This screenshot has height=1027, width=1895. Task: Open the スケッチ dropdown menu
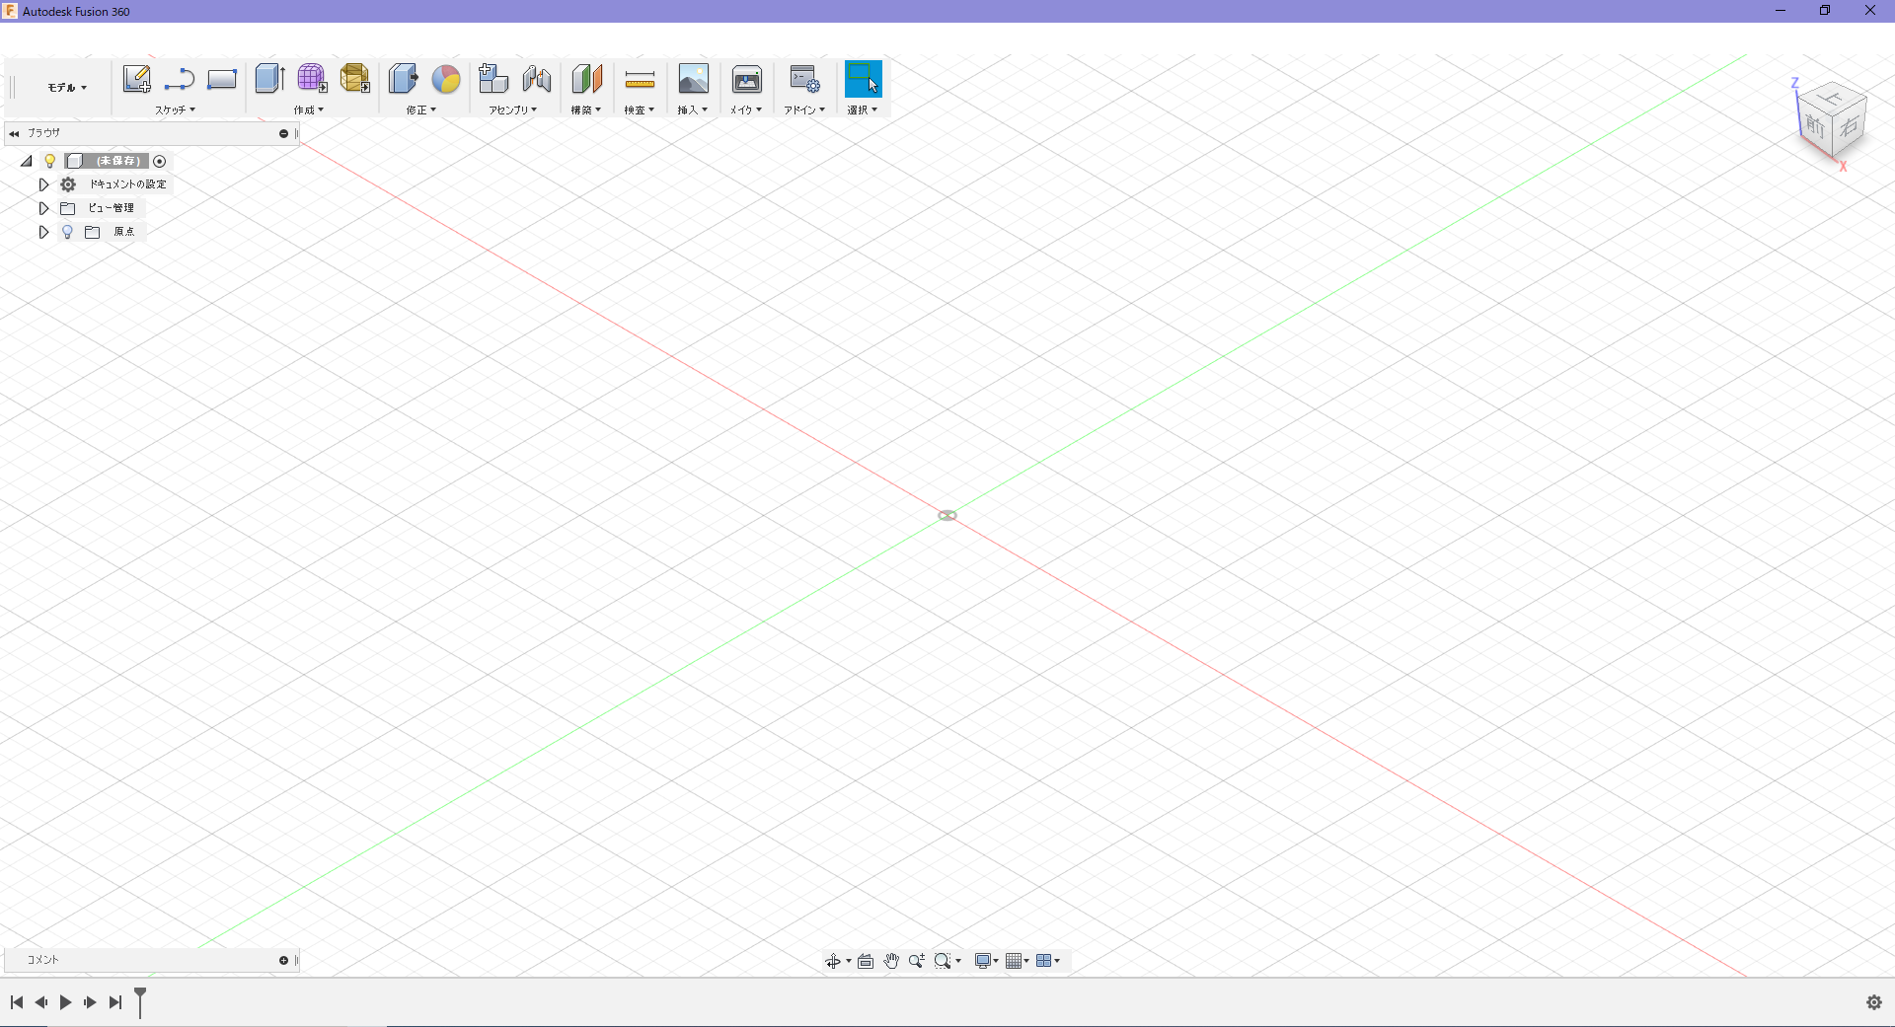pos(175,110)
